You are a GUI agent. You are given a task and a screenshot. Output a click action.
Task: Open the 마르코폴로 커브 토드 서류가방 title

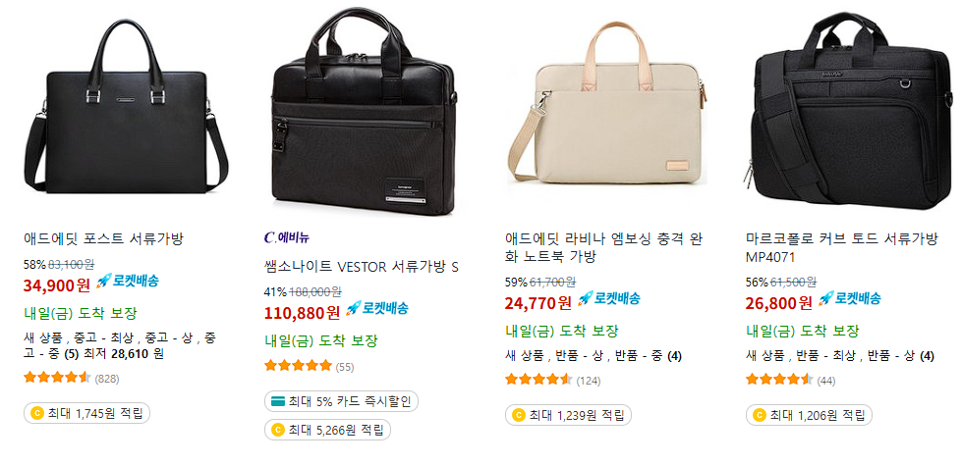pos(842,247)
